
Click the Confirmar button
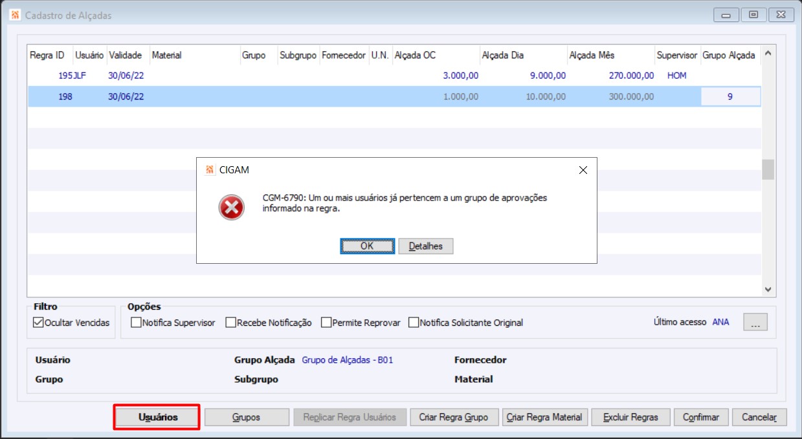[701, 417]
